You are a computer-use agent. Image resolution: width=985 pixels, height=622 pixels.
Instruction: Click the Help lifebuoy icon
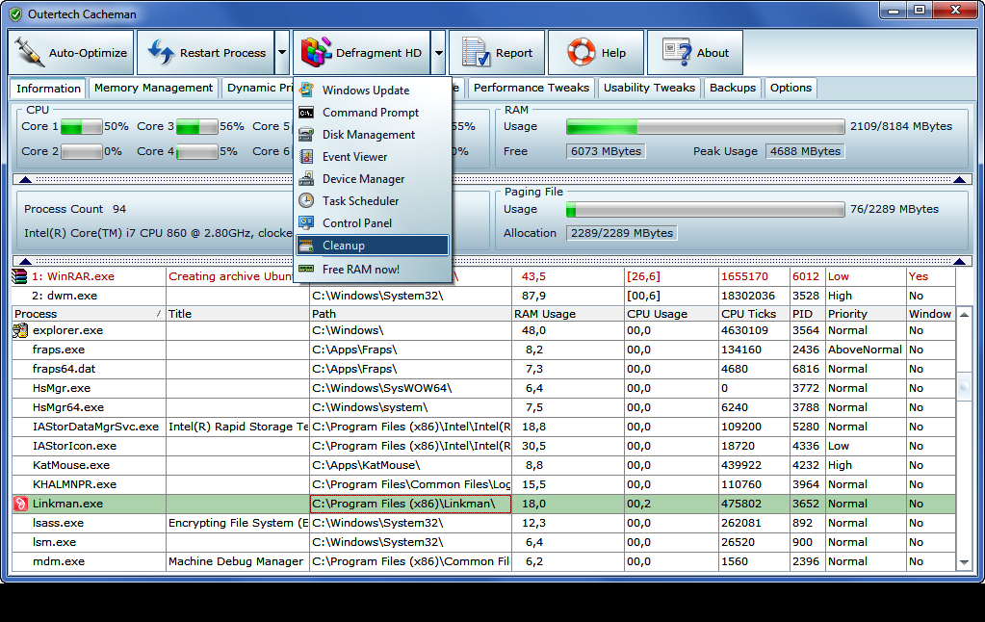tap(582, 53)
